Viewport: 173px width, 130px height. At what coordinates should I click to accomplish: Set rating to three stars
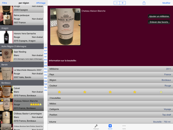coord(110,92)
